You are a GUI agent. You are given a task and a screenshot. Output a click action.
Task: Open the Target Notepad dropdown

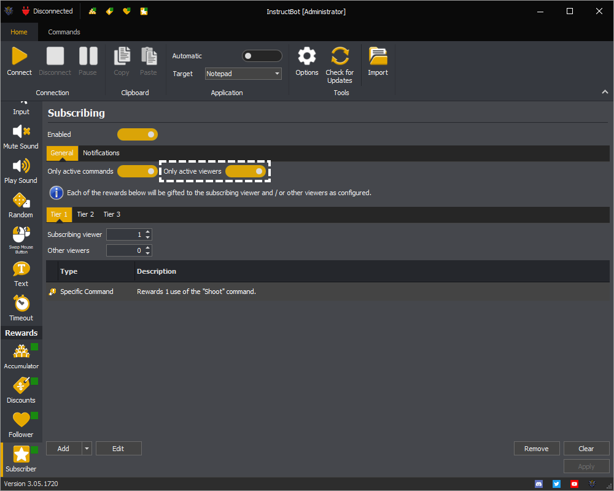click(x=243, y=74)
